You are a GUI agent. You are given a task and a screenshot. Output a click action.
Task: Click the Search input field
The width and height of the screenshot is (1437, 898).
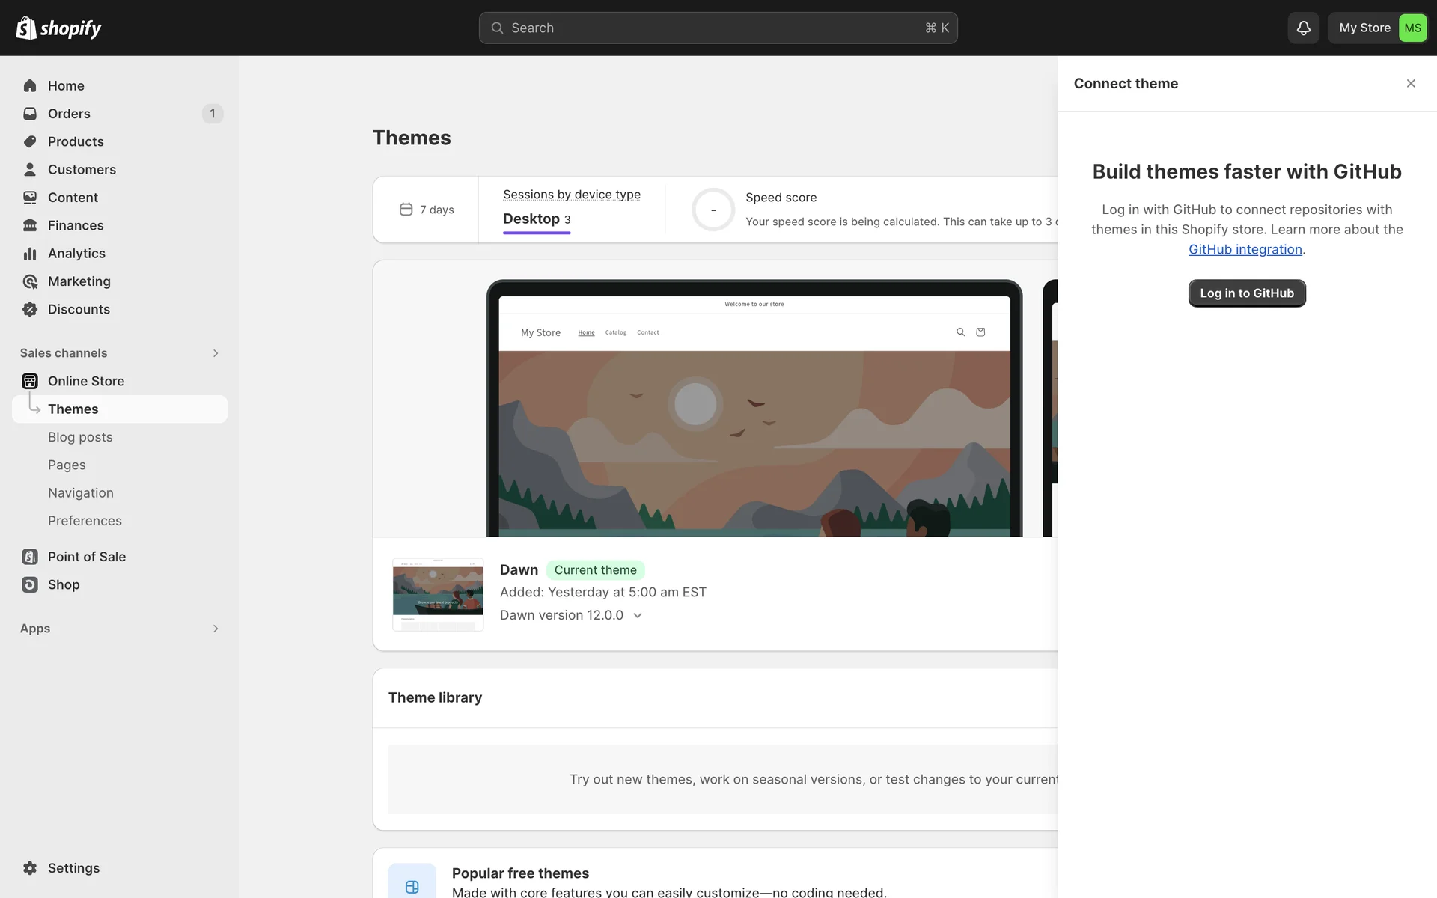click(x=717, y=28)
